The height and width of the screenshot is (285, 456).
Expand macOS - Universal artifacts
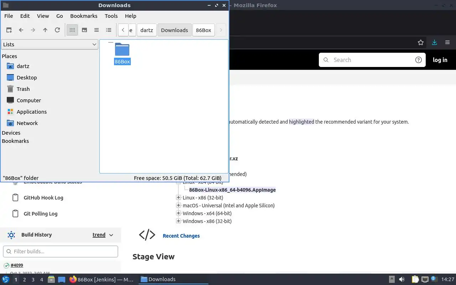pos(178,205)
